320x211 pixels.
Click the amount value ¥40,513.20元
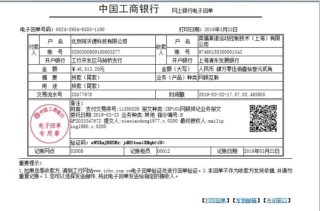pyautogui.click(x=88, y=69)
